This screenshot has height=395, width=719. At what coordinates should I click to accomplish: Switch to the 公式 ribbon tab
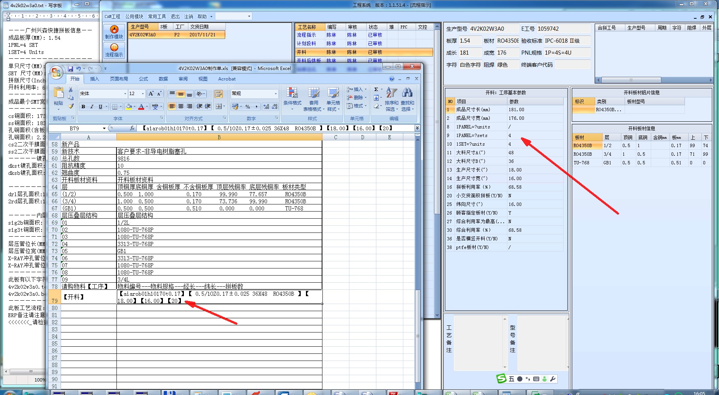pos(143,79)
